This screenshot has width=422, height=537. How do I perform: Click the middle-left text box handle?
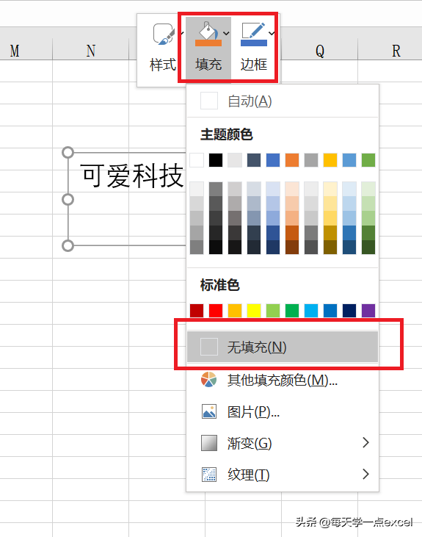pos(68,199)
